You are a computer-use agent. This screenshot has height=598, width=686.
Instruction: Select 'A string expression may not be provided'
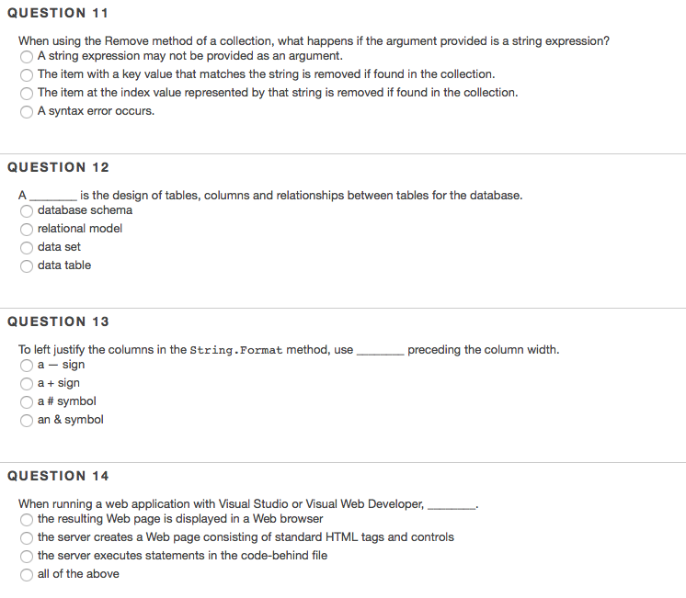coord(27,57)
